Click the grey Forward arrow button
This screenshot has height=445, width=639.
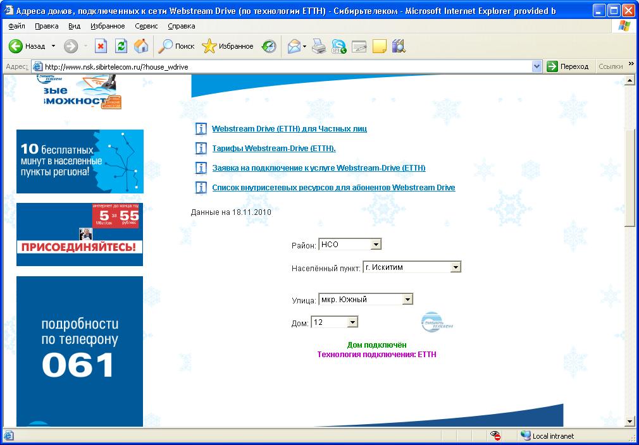[70, 46]
